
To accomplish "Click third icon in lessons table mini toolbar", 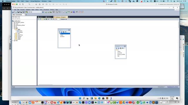I will 63,32.
